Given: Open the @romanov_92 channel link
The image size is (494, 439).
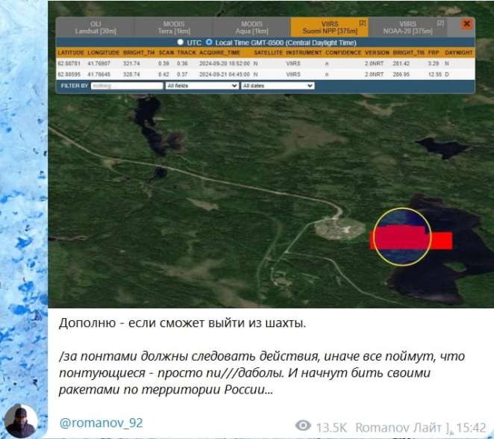Looking at the screenshot, I should click(x=101, y=423).
